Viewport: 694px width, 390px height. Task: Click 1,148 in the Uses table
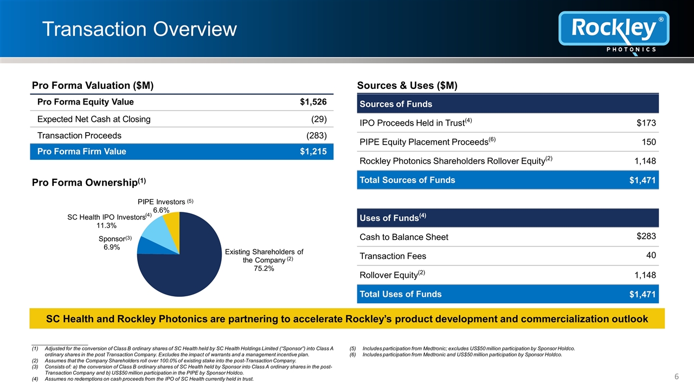tap(645, 275)
